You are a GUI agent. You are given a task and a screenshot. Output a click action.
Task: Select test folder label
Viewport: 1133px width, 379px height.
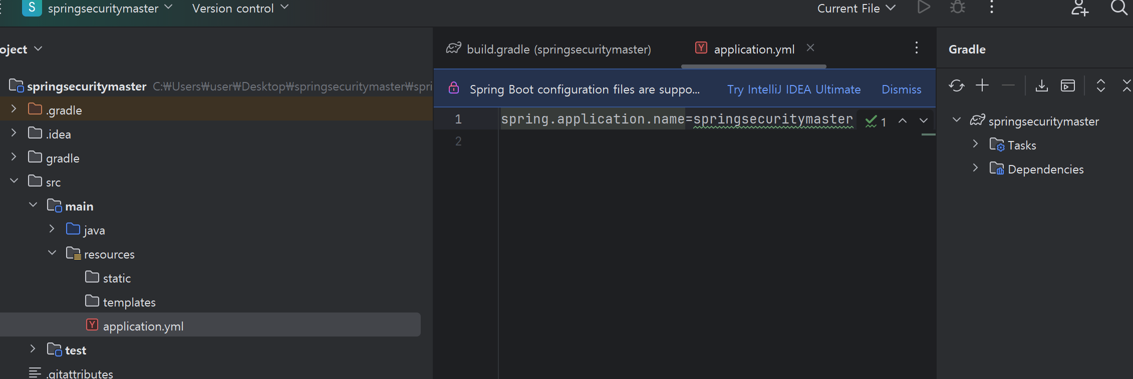pyautogui.click(x=76, y=350)
